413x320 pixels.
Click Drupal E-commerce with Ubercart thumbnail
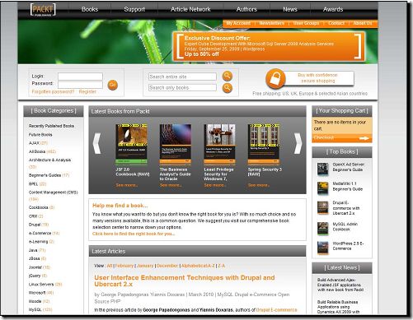point(323,208)
